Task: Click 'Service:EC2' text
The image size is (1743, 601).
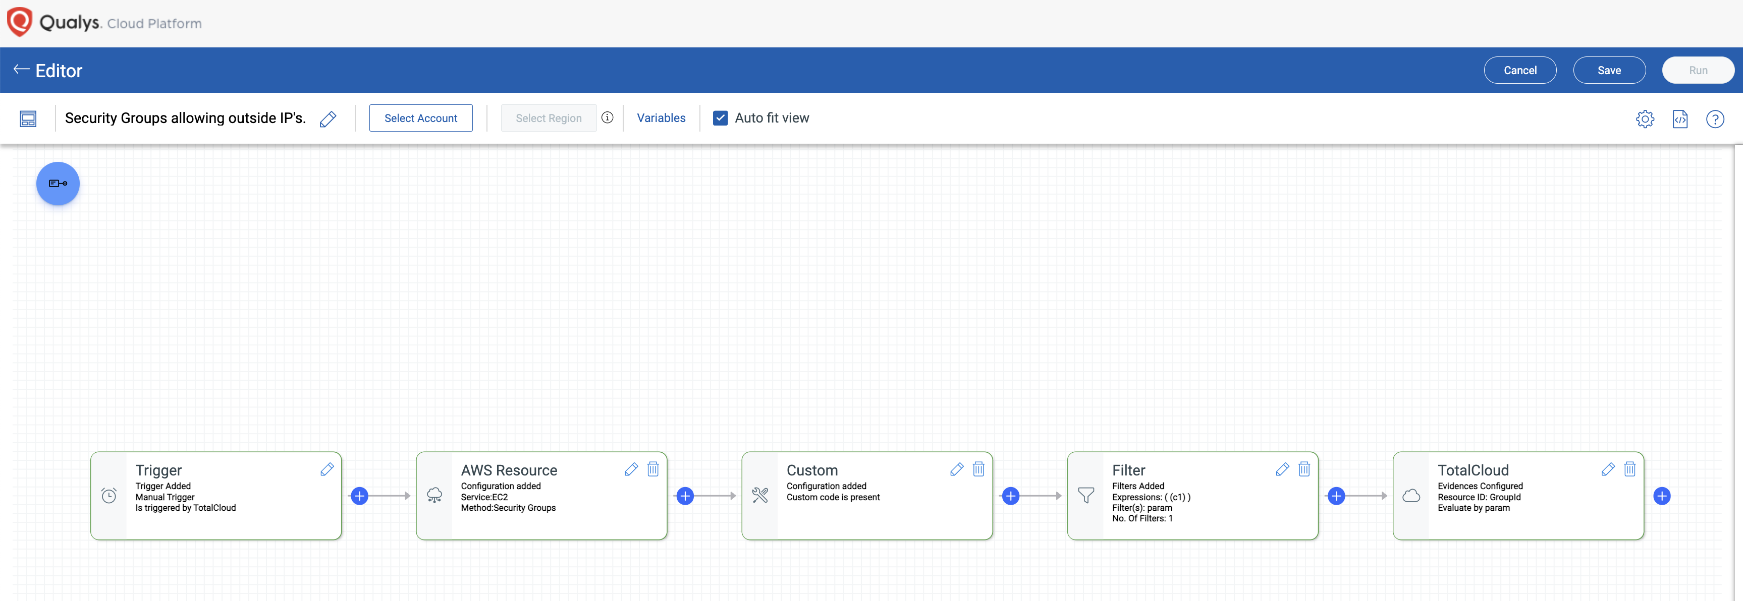Action: point(484,497)
